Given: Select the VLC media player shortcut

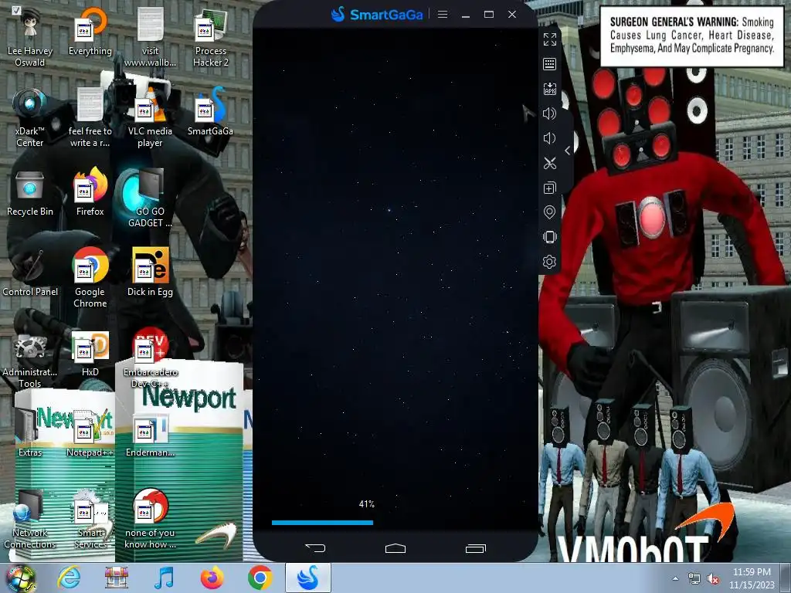Looking at the screenshot, I should (x=151, y=117).
